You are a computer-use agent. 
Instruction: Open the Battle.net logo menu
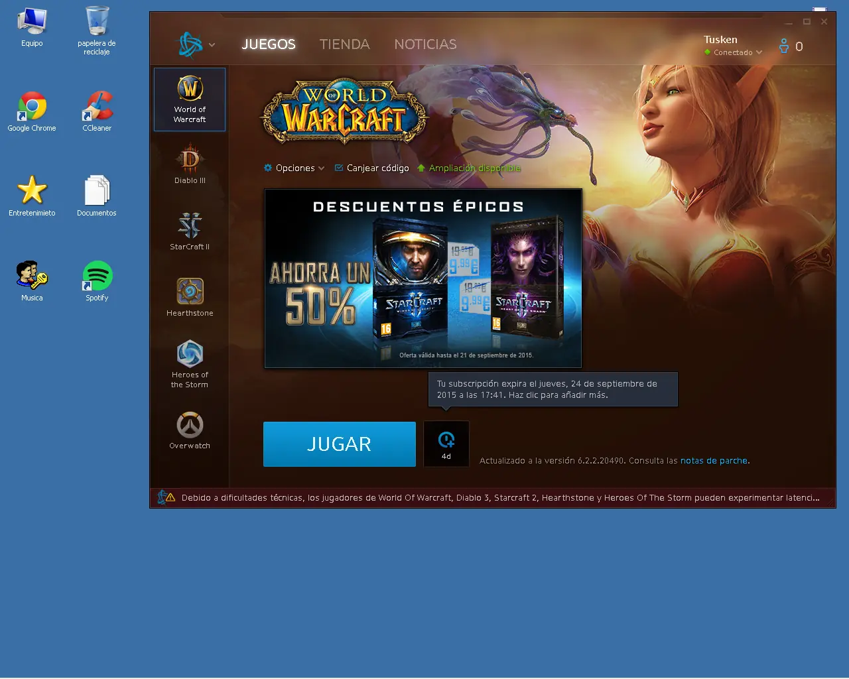point(196,44)
